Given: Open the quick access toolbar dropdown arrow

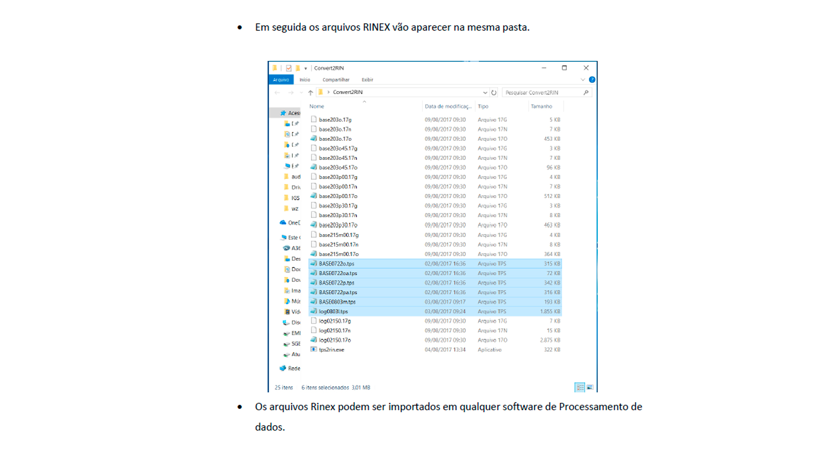Looking at the screenshot, I should tap(306, 68).
